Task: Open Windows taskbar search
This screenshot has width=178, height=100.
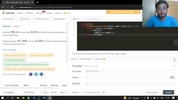Action: [8, 98]
